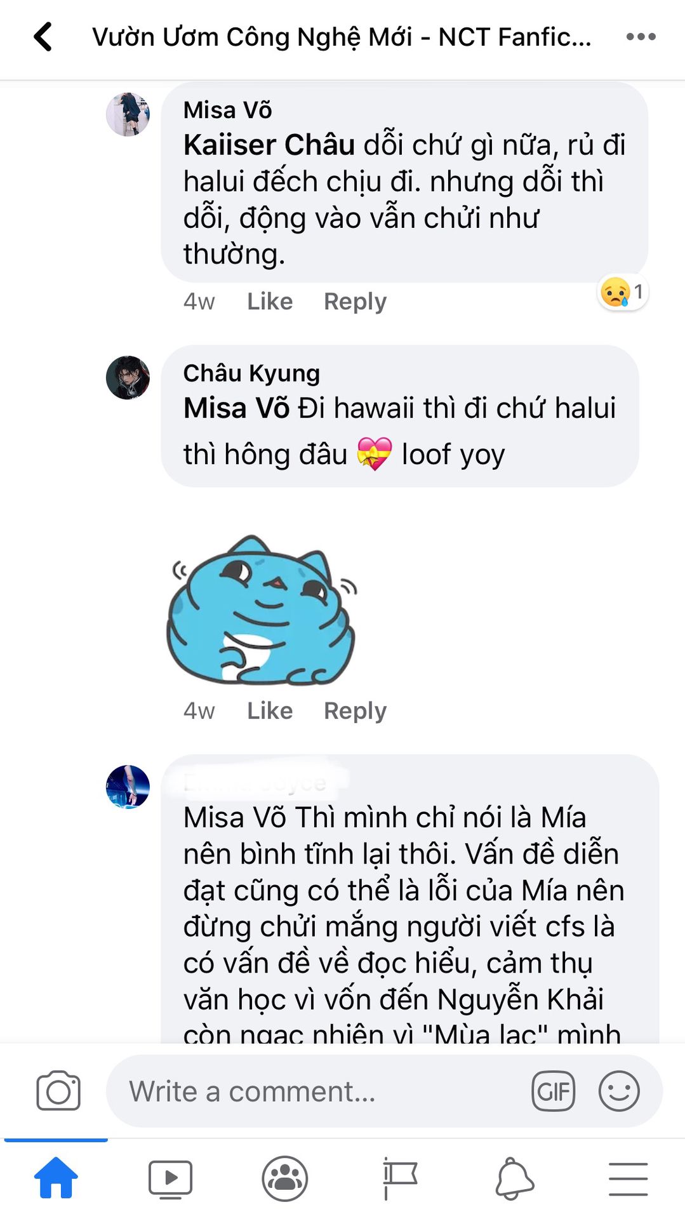Like Misa Võ's comment
The image size is (685, 1219).
(x=270, y=302)
